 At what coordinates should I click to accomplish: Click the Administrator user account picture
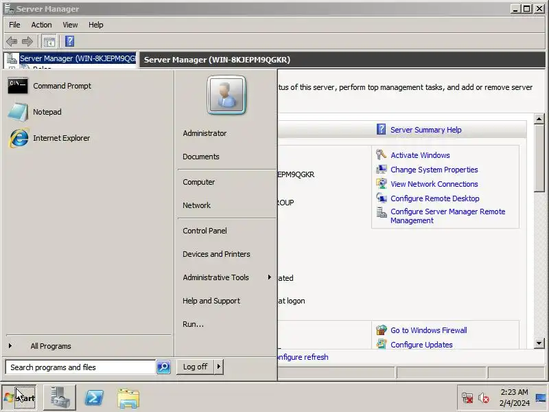click(226, 95)
